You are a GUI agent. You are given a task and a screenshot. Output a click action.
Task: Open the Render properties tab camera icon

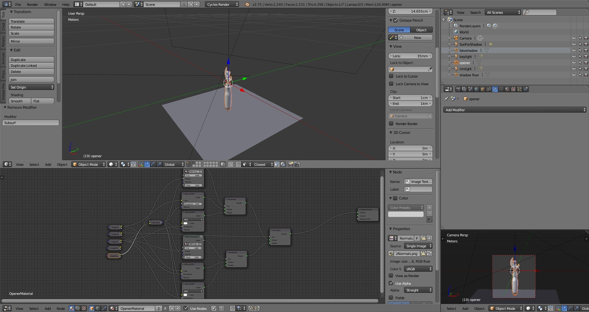[x=458, y=89]
